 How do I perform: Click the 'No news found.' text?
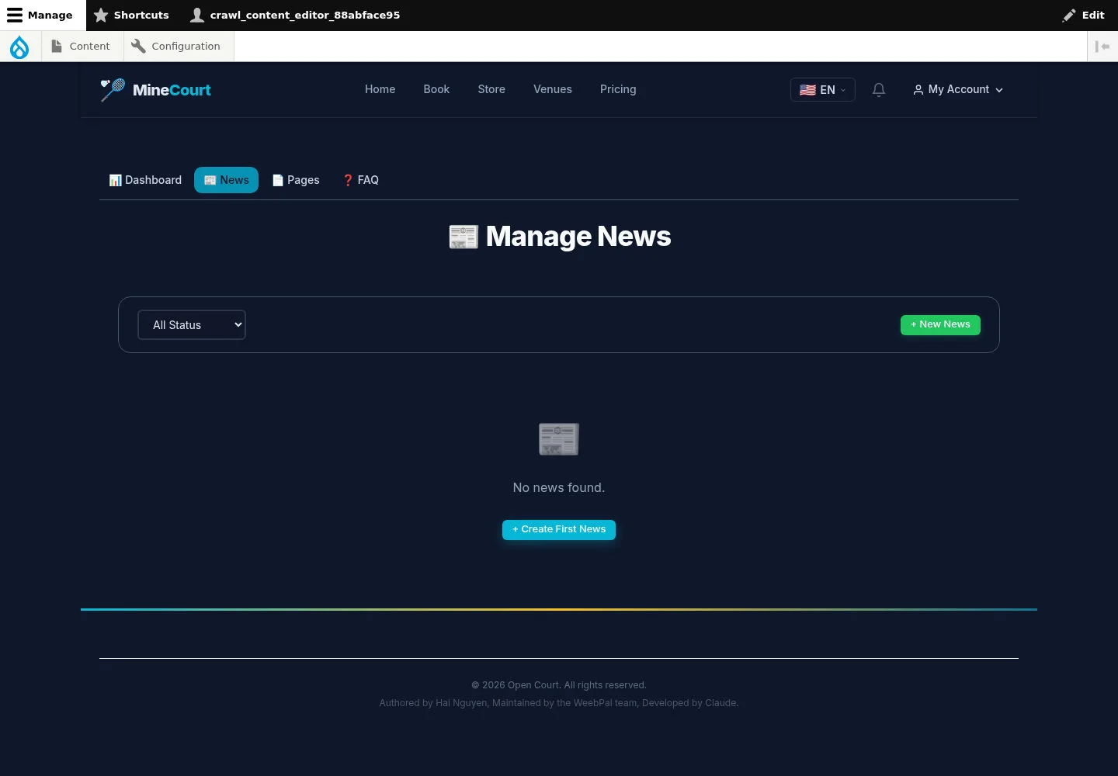click(x=559, y=487)
